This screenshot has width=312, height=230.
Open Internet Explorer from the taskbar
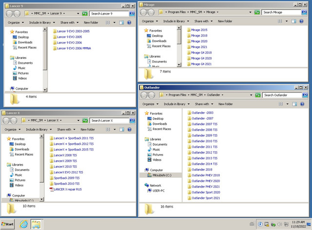tap(24, 224)
